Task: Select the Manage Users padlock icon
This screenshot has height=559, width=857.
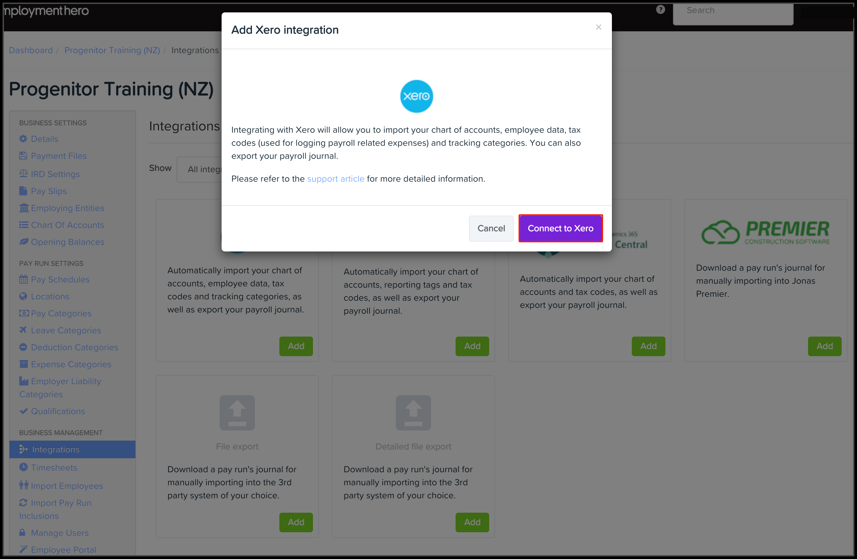Action: (x=23, y=533)
